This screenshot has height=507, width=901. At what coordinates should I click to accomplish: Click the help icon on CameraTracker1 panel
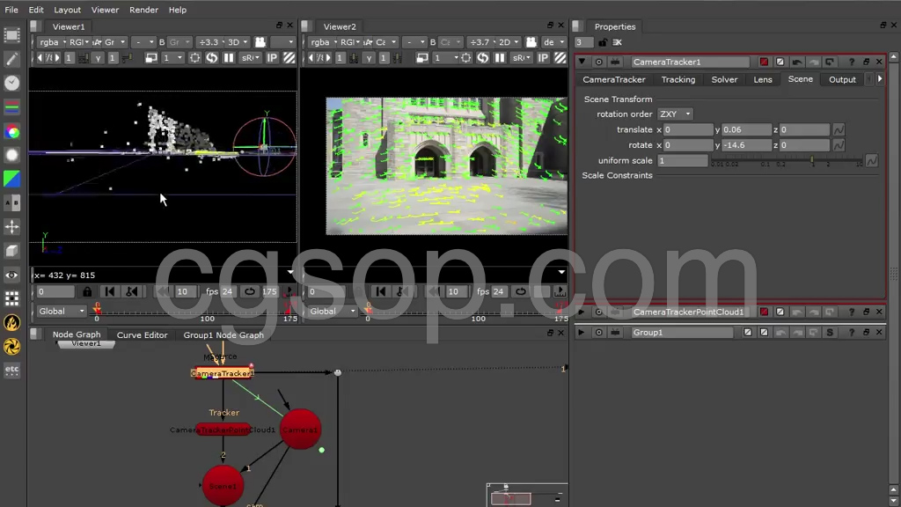[x=852, y=62]
